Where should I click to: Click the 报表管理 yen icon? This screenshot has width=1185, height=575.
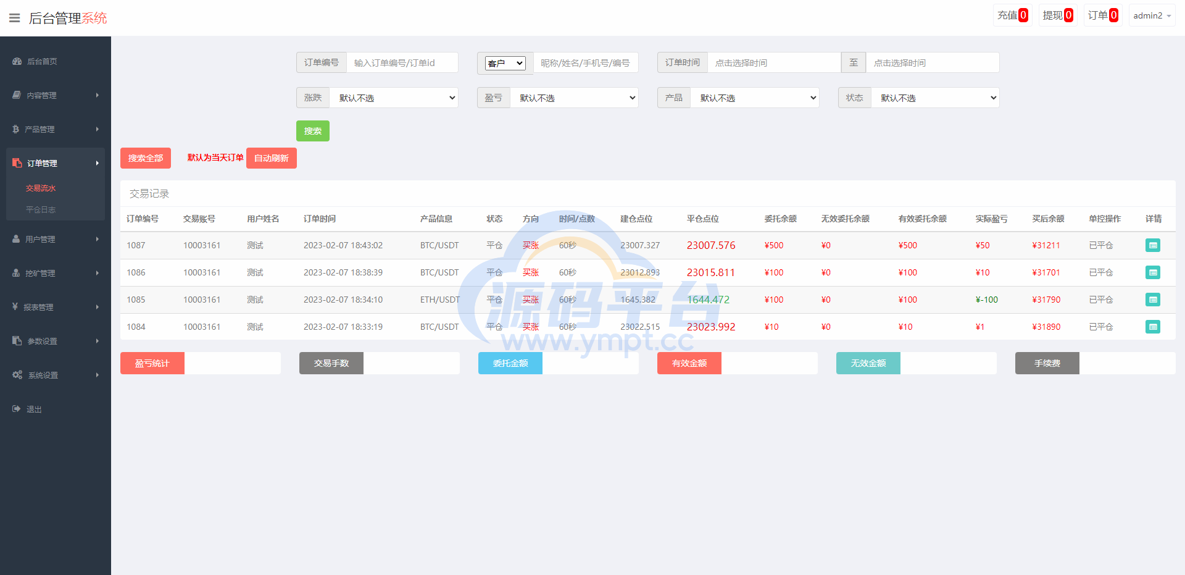[x=15, y=306]
